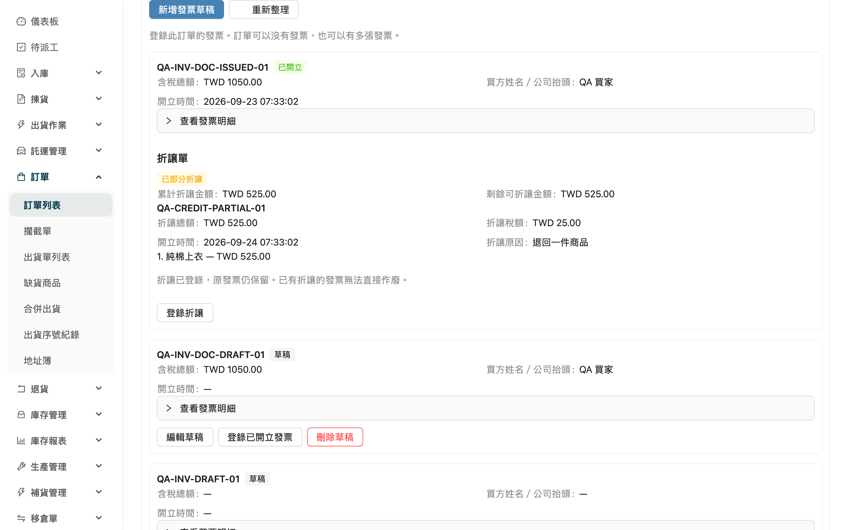The width and height of the screenshot is (849, 530).
Task: Collapse the 訂單 menu chevron
Action: [x=98, y=177]
